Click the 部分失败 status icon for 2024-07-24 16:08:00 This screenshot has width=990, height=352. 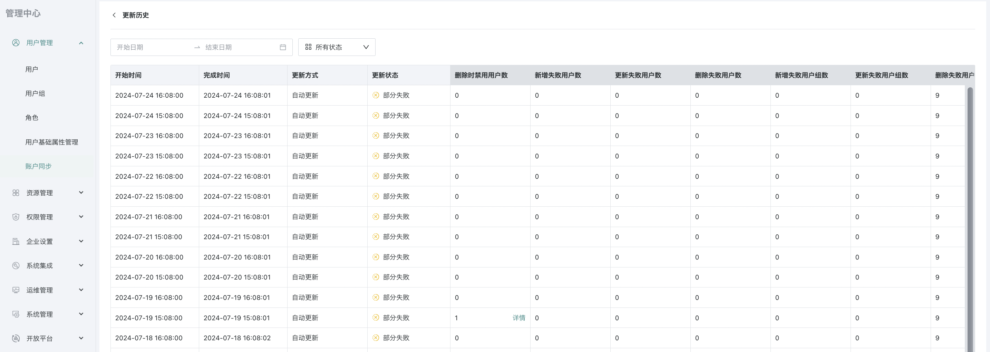[x=376, y=95]
